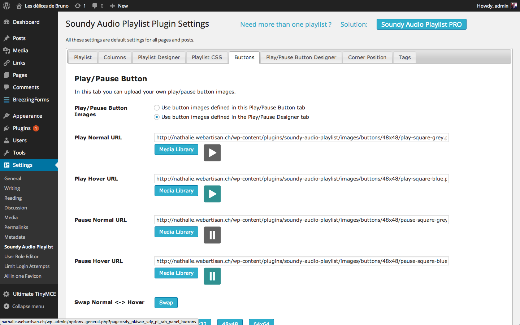The height and width of the screenshot is (325, 520).
Task: Click 'Howdy, admin' account menu
Action: [497, 6]
